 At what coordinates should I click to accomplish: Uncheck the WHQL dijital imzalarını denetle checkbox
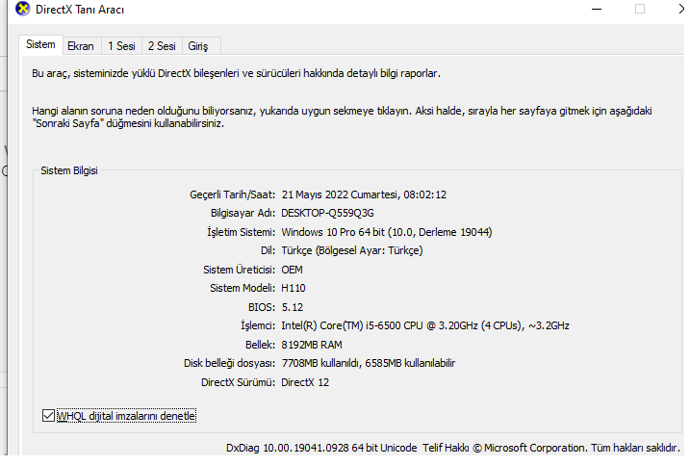click(x=49, y=416)
